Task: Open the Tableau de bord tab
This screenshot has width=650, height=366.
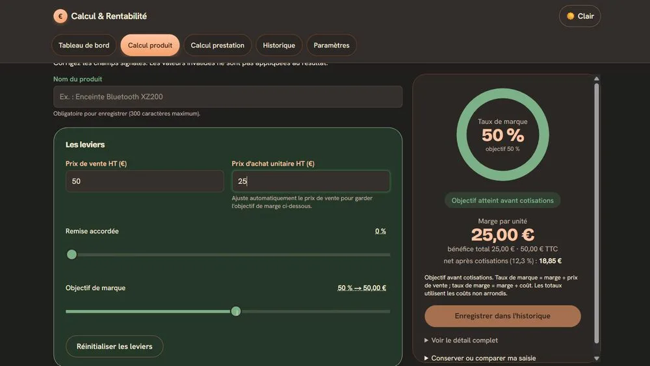Action: click(84, 45)
